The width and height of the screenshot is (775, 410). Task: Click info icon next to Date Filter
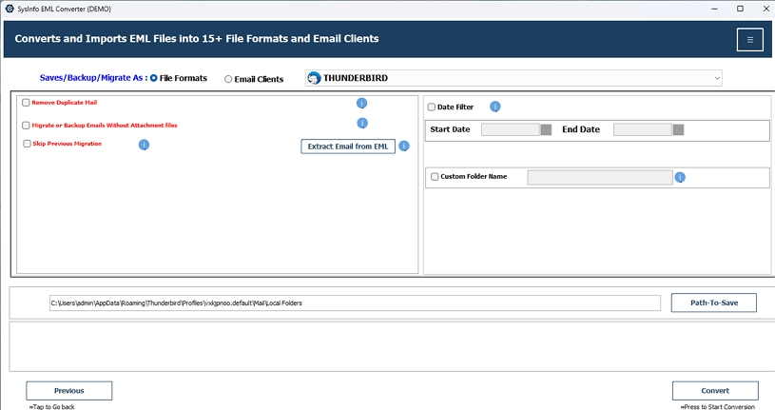[x=494, y=107]
